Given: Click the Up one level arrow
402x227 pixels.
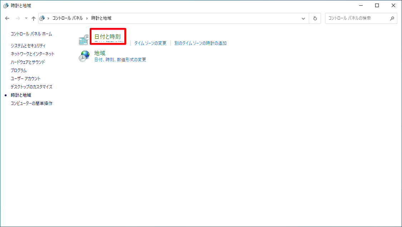Looking at the screenshot, I should point(34,18).
